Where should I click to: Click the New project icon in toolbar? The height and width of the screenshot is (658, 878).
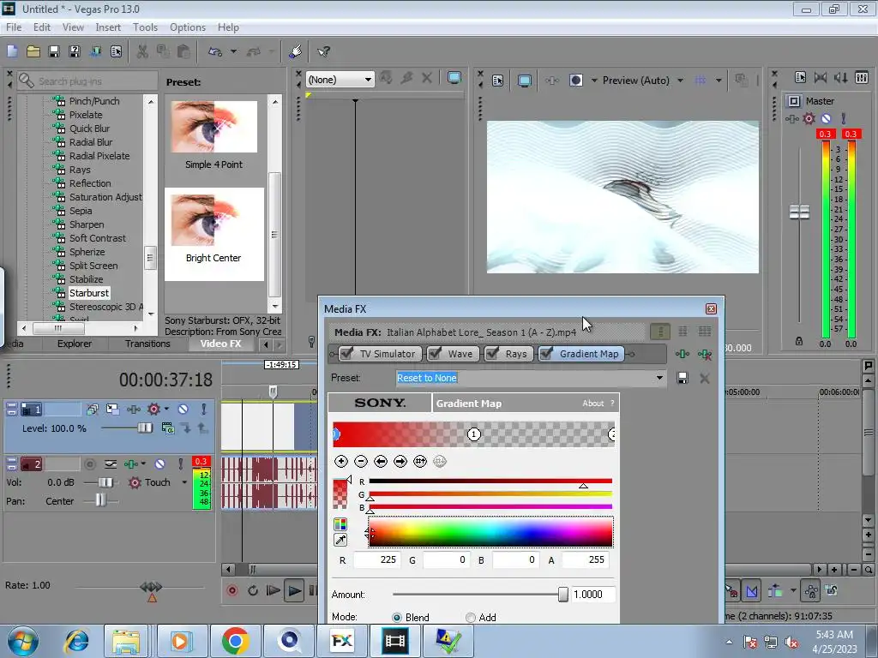(12, 51)
